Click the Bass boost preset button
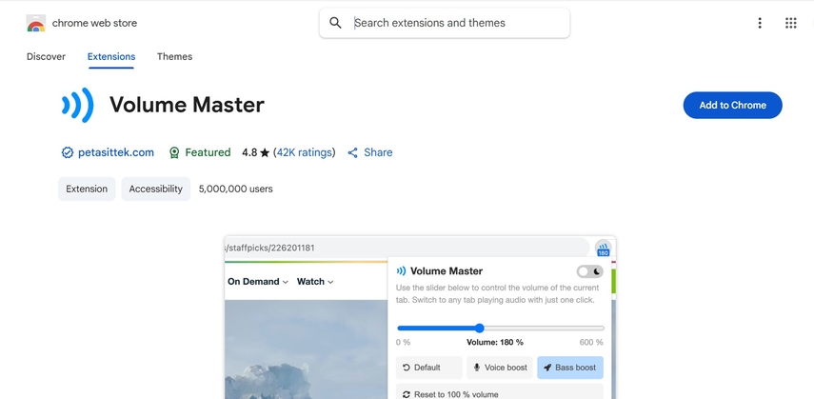Viewport: 814px width, 399px height. (x=570, y=368)
